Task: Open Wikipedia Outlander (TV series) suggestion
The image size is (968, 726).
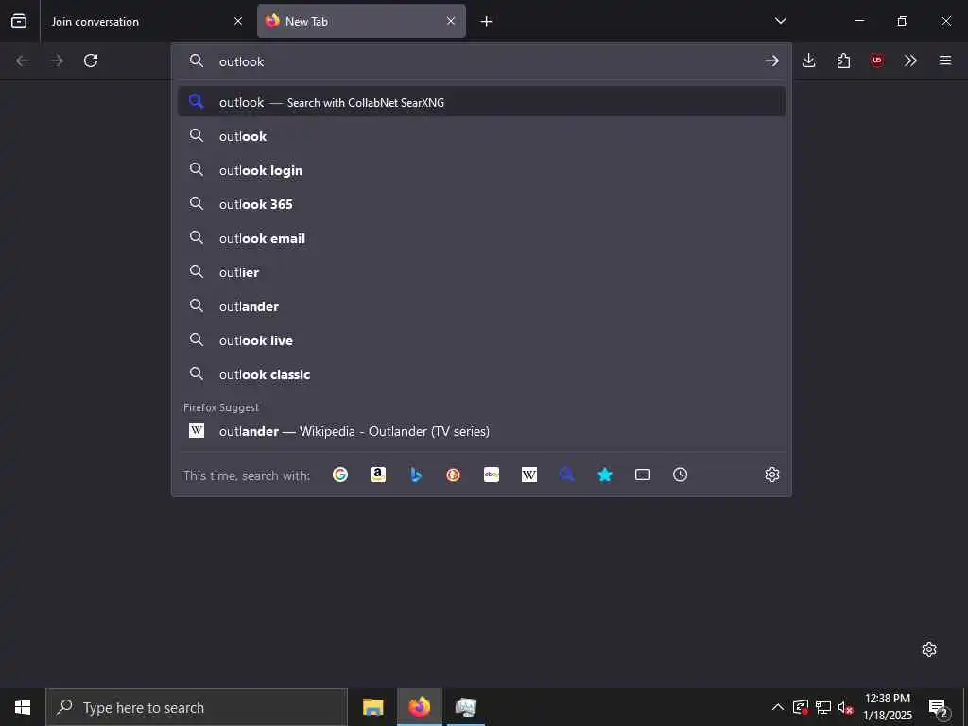Action: [x=481, y=431]
